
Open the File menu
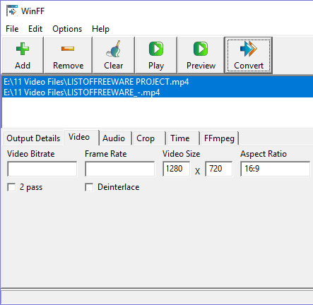click(12, 29)
